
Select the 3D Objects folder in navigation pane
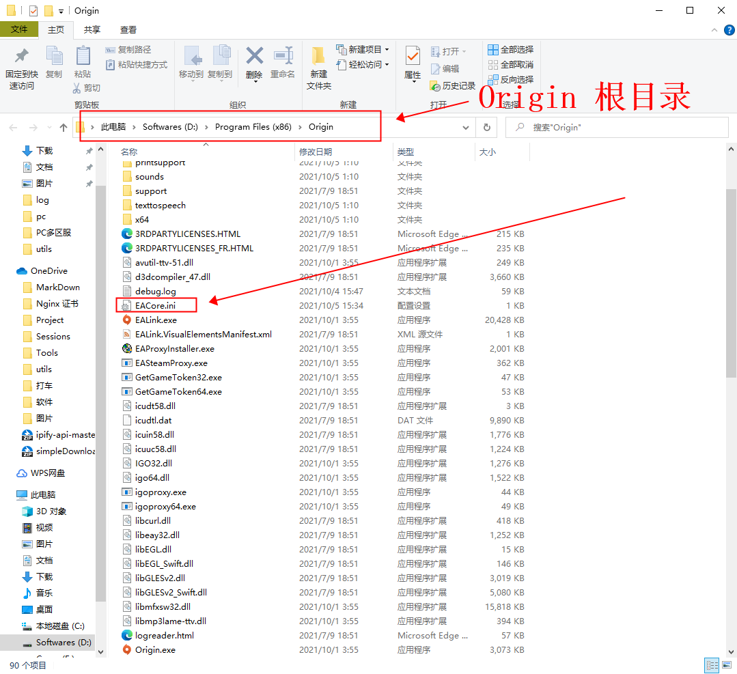[x=51, y=511]
